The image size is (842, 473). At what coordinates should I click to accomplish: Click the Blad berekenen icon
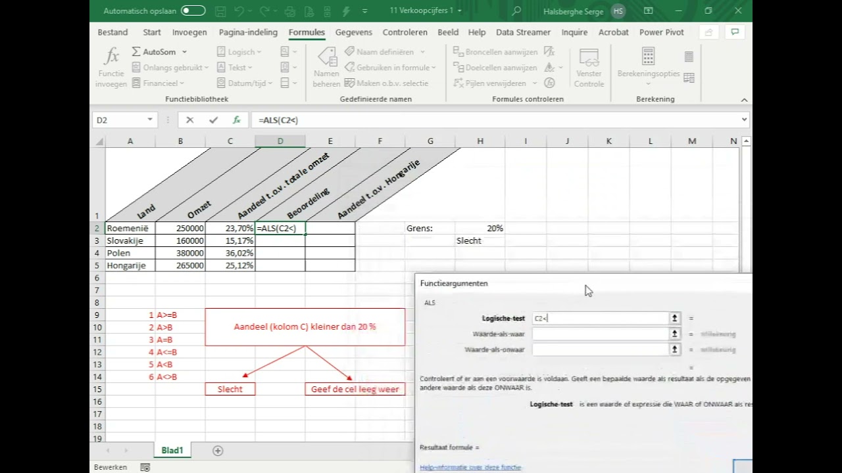tap(689, 78)
